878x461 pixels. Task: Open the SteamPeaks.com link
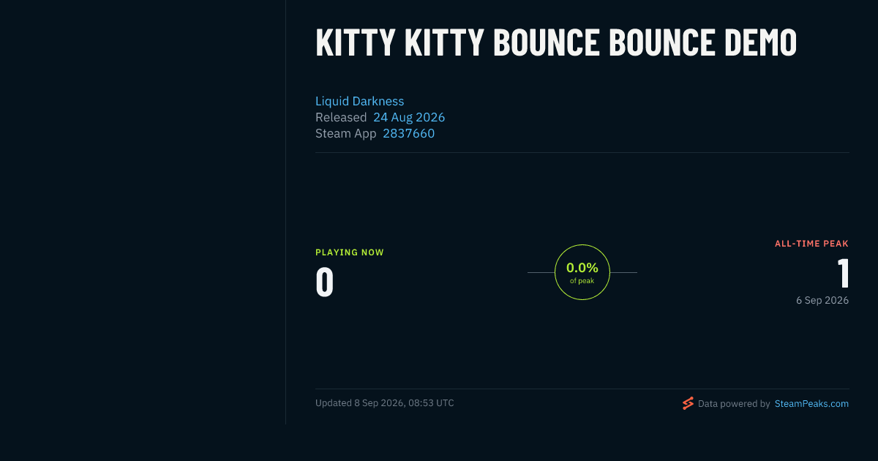pyautogui.click(x=811, y=403)
